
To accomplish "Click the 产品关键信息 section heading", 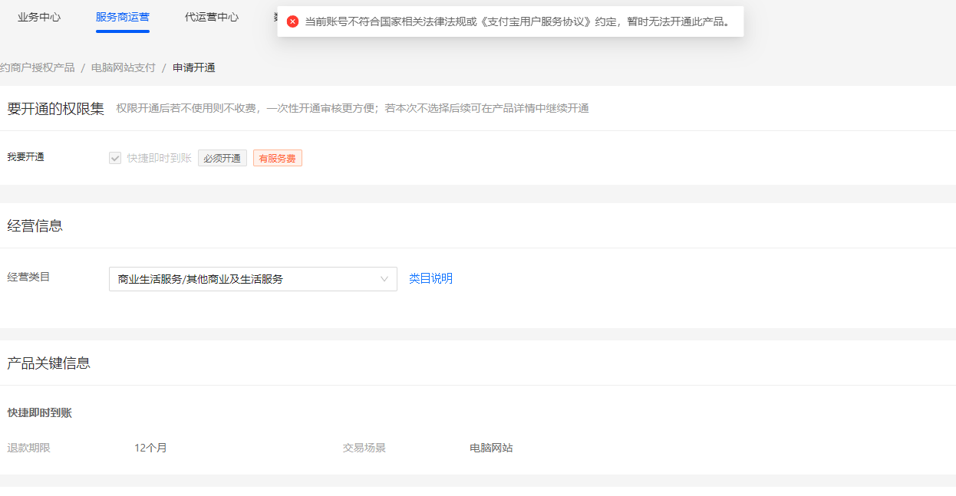I will tap(49, 363).
